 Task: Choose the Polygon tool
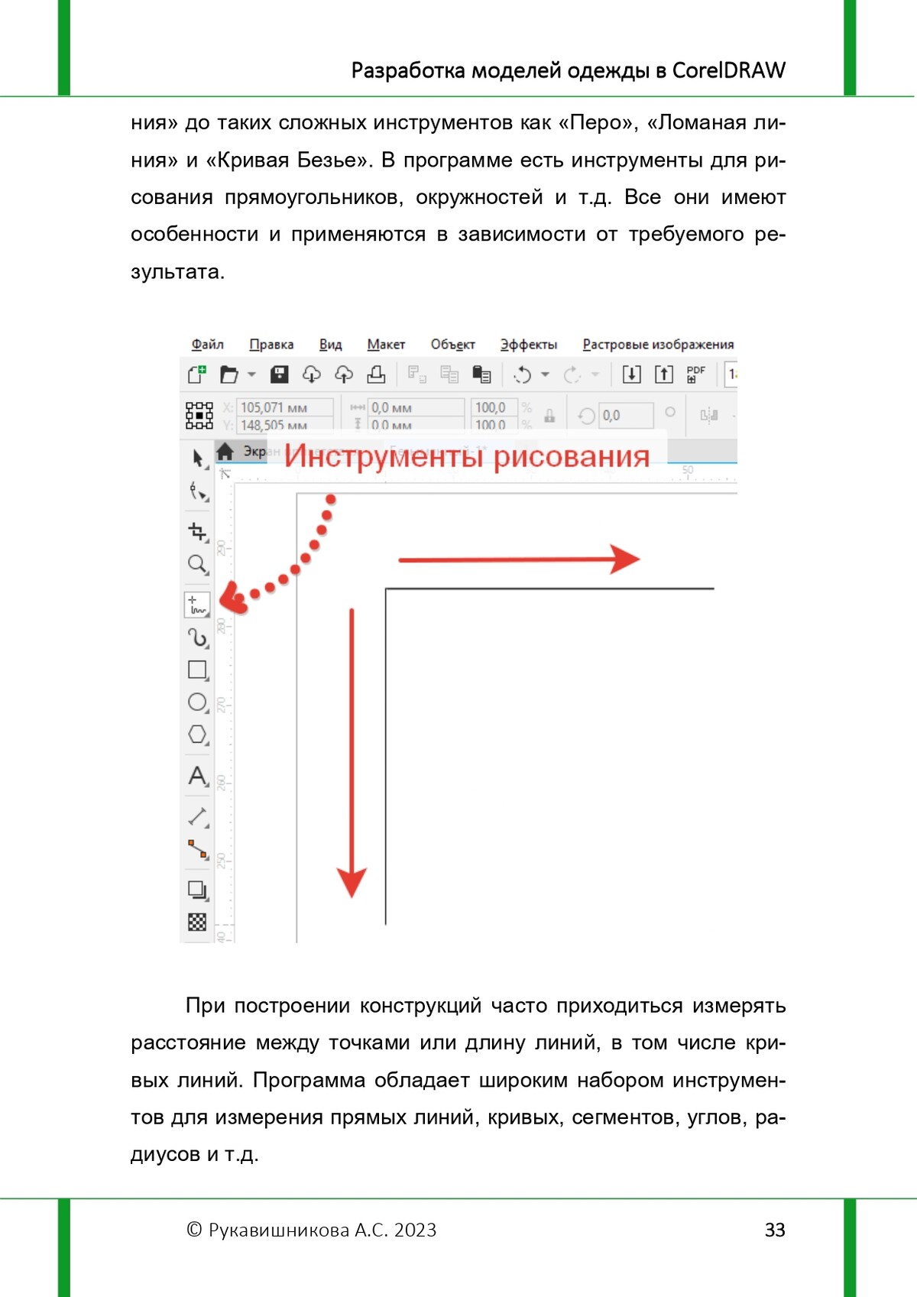(198, 734)
